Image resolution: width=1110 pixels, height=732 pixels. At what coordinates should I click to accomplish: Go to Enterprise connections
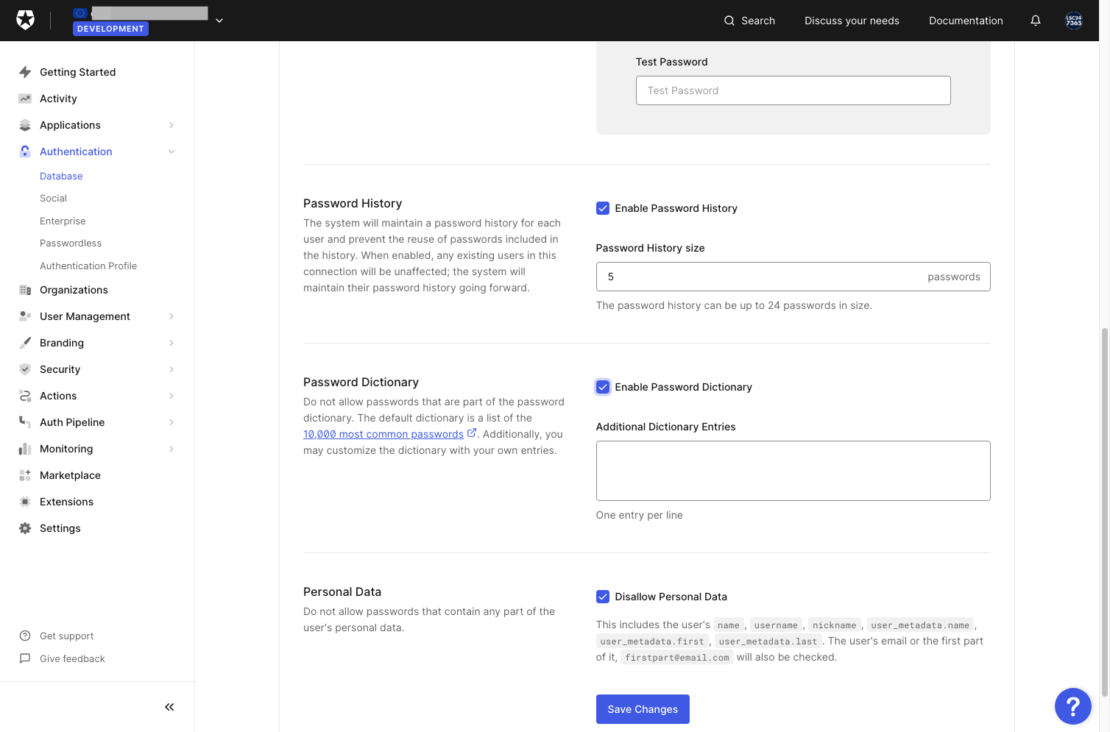63,221
